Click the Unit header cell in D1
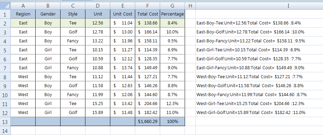This screenshot has height=135, width=323. coord(98,14)
